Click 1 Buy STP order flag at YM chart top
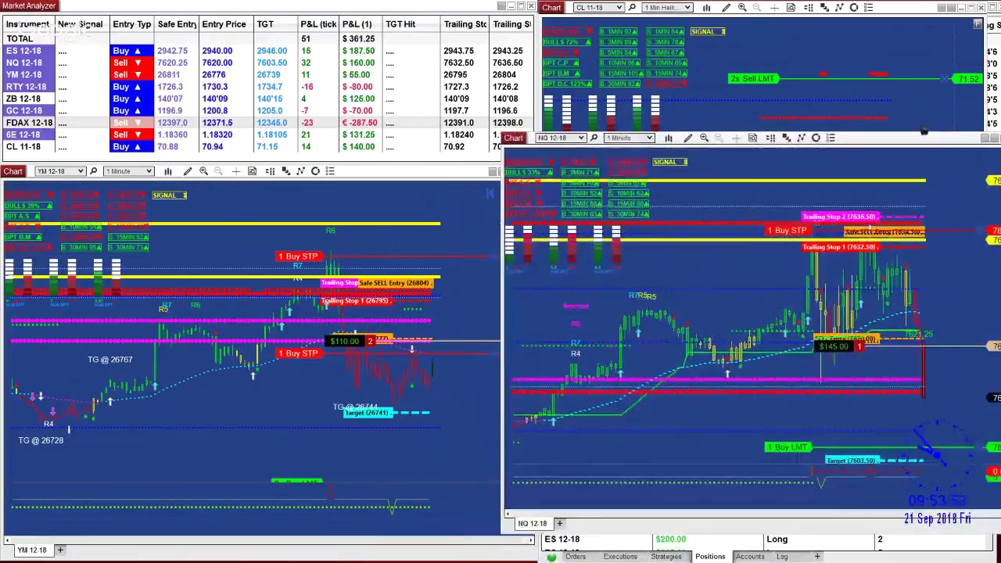Image resolution: width=1001 pixels, height=563 pixels. coord(298,256)
